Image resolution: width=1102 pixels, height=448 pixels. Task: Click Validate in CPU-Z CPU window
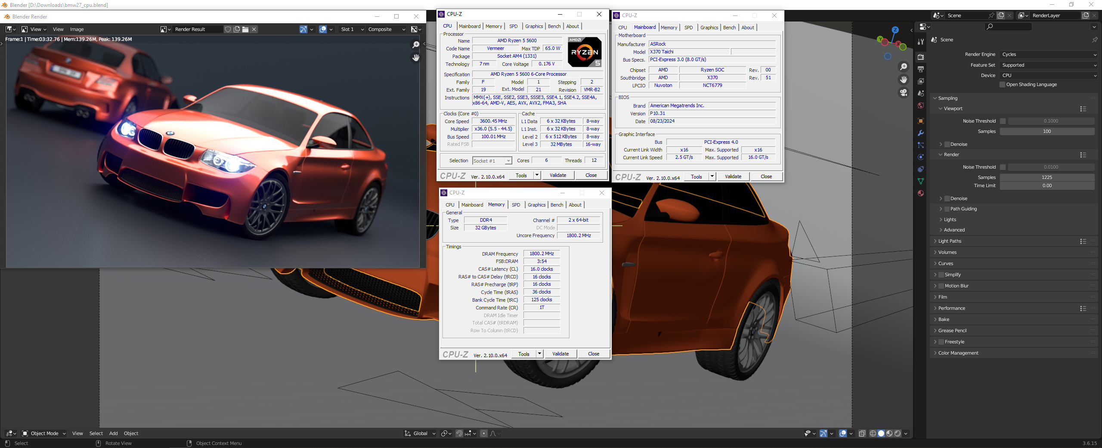click(558, 175)
